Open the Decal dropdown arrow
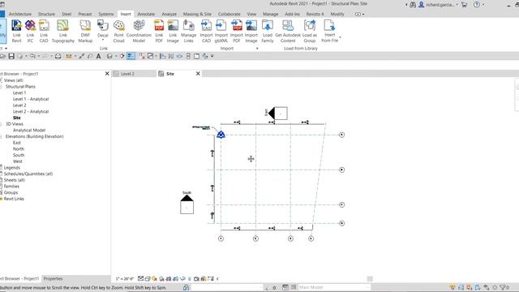Image resolution: width=519 pixels, height=292 pixels. coord(103,40)
